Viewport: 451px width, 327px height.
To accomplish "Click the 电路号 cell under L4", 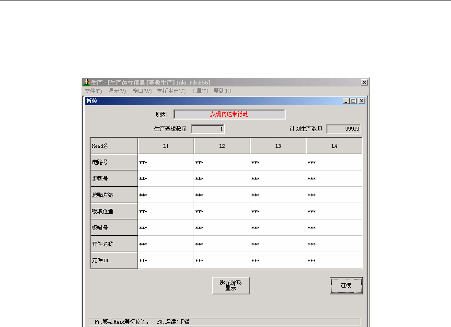I will point(334,162).
